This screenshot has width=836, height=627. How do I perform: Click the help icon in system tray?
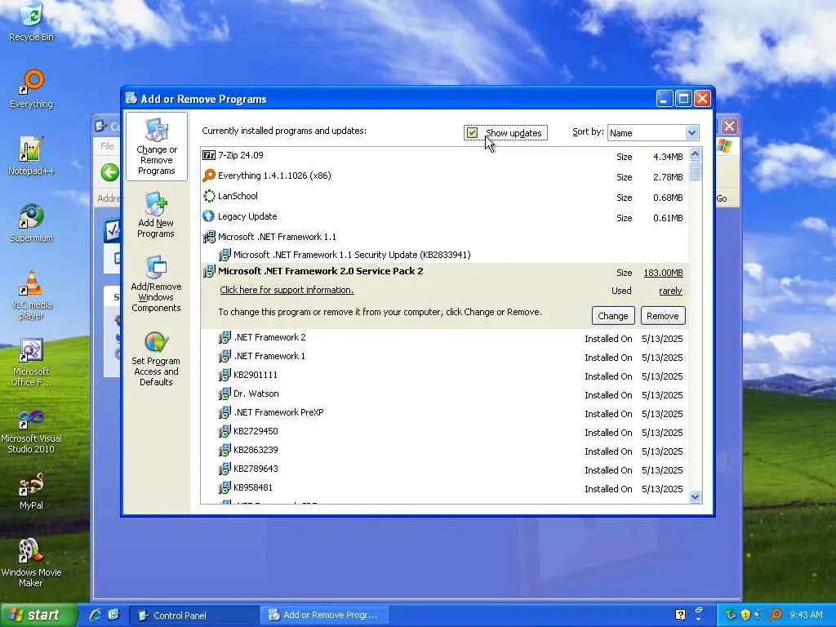(680, 615)
